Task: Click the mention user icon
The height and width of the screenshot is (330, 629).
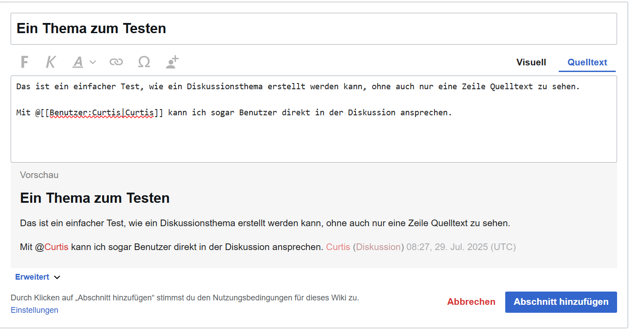Action: (172, 62)
